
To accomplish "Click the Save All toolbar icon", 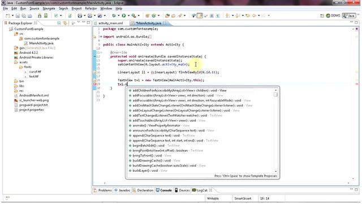I will click(24, 16).
